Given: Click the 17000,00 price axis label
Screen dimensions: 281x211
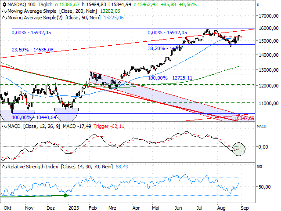Looking at the screenshot, I should point(268,16).
